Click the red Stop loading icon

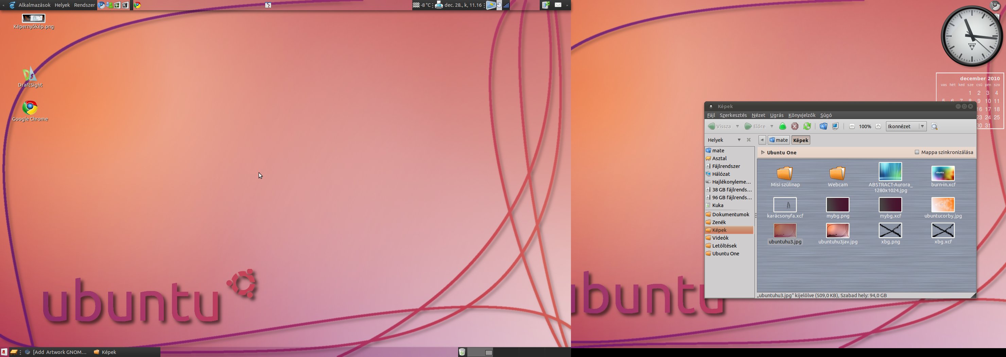coord(795,126)
